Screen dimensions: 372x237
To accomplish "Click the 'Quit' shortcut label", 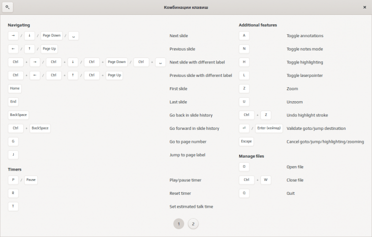I will tap(291, 193).
